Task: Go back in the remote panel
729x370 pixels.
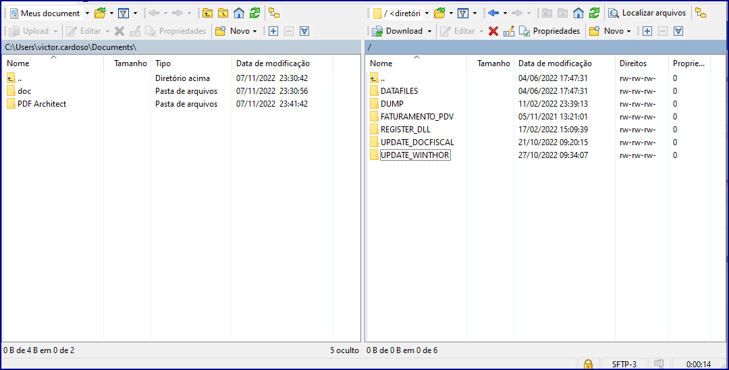Action: coord(493,14)
